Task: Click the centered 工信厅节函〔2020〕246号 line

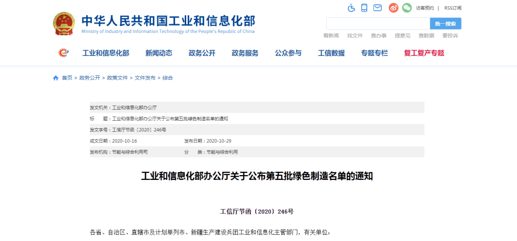Action: [257, 212]
